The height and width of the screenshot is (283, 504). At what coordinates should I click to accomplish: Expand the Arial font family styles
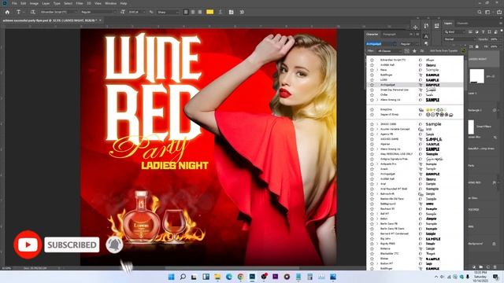(377, 184)
